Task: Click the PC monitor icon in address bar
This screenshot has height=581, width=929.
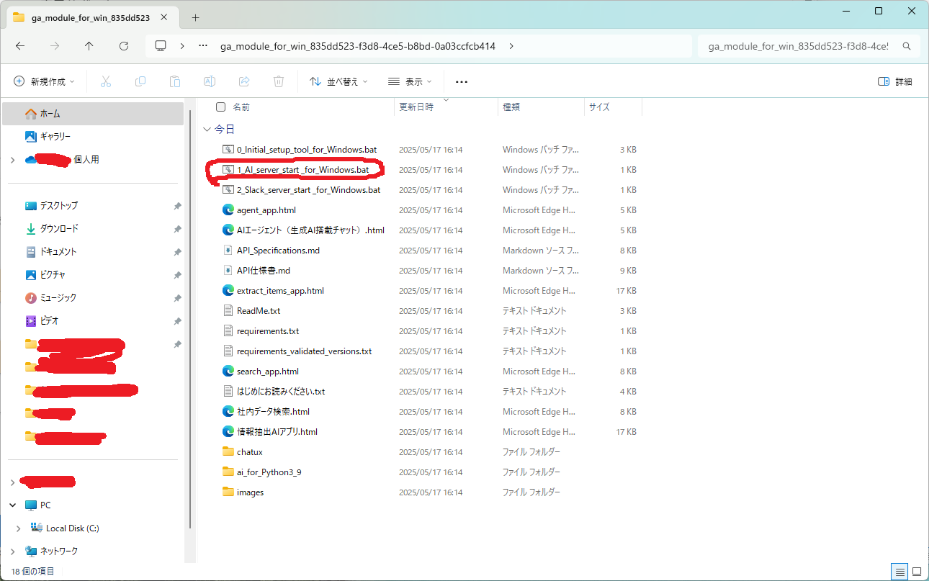Action: (161, 45)
